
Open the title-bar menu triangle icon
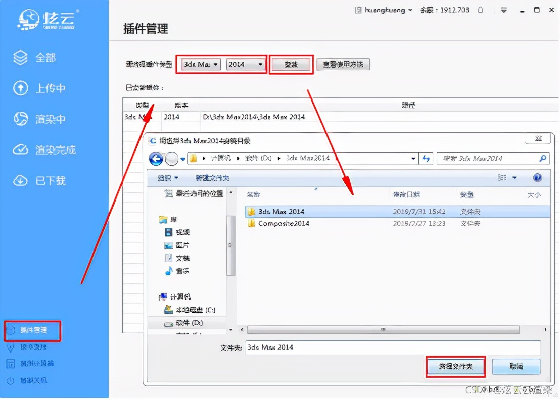click(x=504, y=10)
